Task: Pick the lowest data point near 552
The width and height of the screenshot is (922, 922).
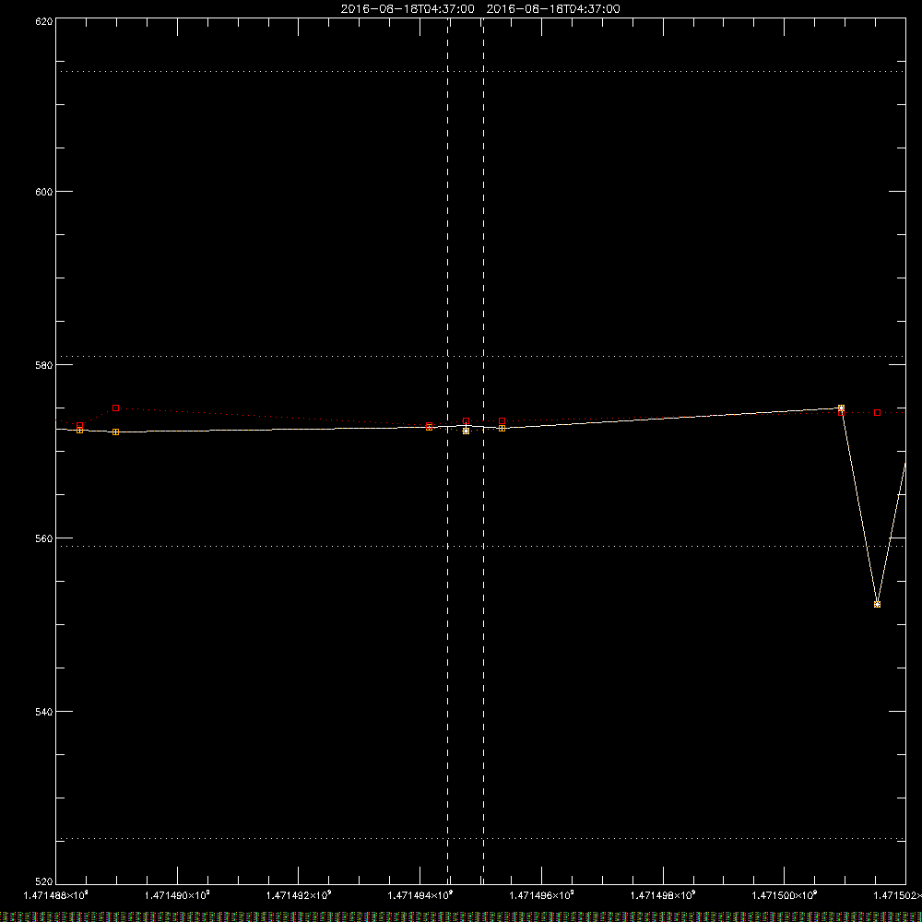Action: 878,605
